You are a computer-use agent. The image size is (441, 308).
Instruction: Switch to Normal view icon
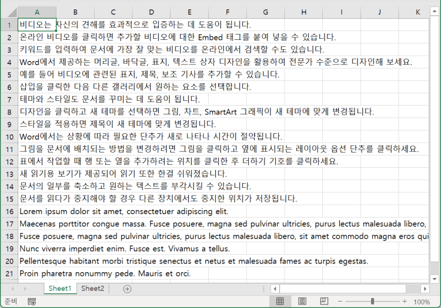(x=280, y=302)
